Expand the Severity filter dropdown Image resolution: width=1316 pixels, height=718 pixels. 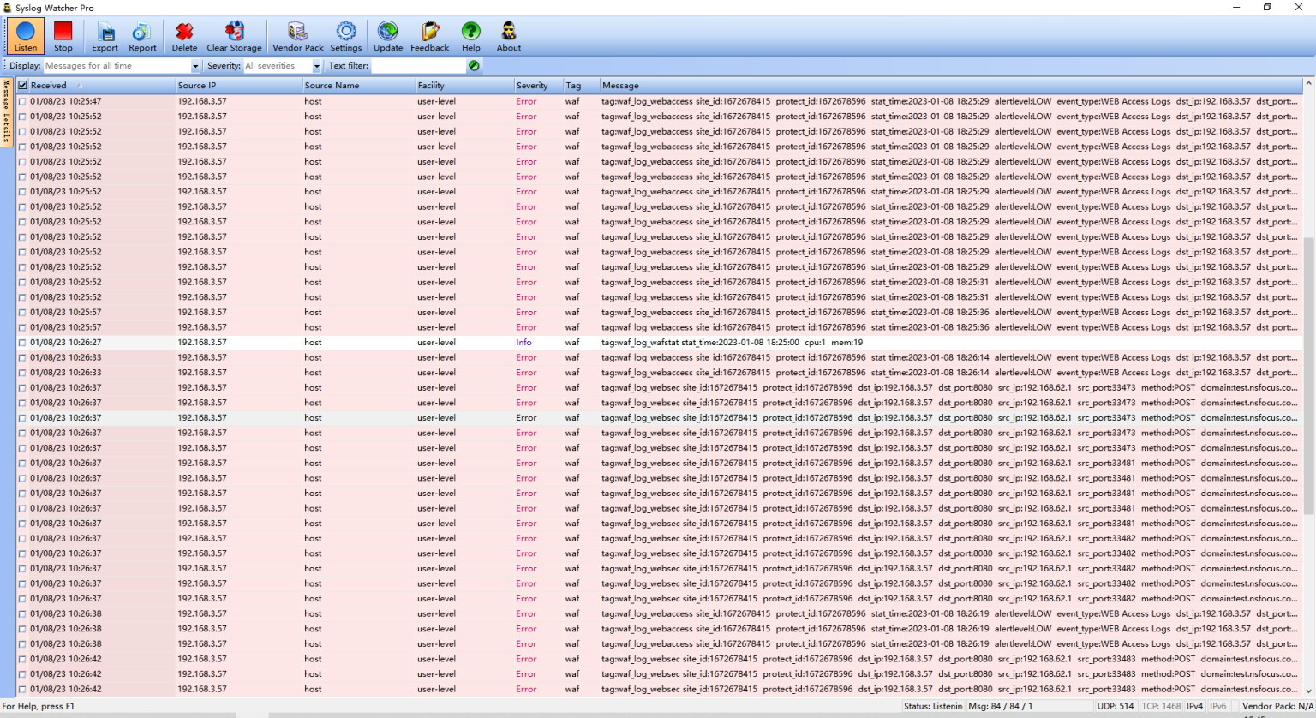[x=316, y=65]
